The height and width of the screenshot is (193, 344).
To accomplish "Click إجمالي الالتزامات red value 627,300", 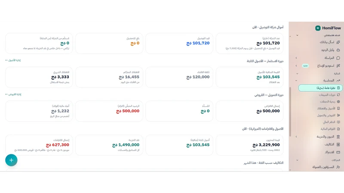I will click(x=58, y=145).
